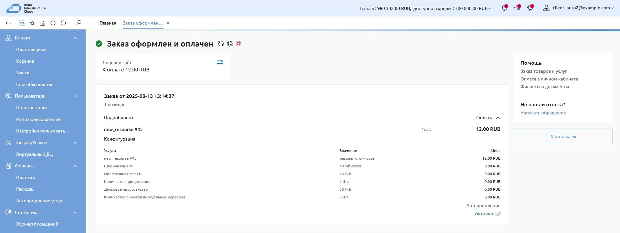Close the Заказ оформлен tab

click(x=168, y=23)
